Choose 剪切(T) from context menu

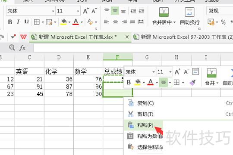(178, 114)
